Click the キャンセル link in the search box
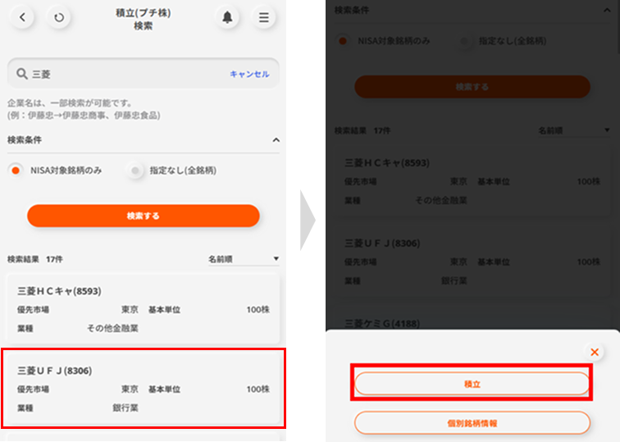Screen dimensions: 620x442 249,74
